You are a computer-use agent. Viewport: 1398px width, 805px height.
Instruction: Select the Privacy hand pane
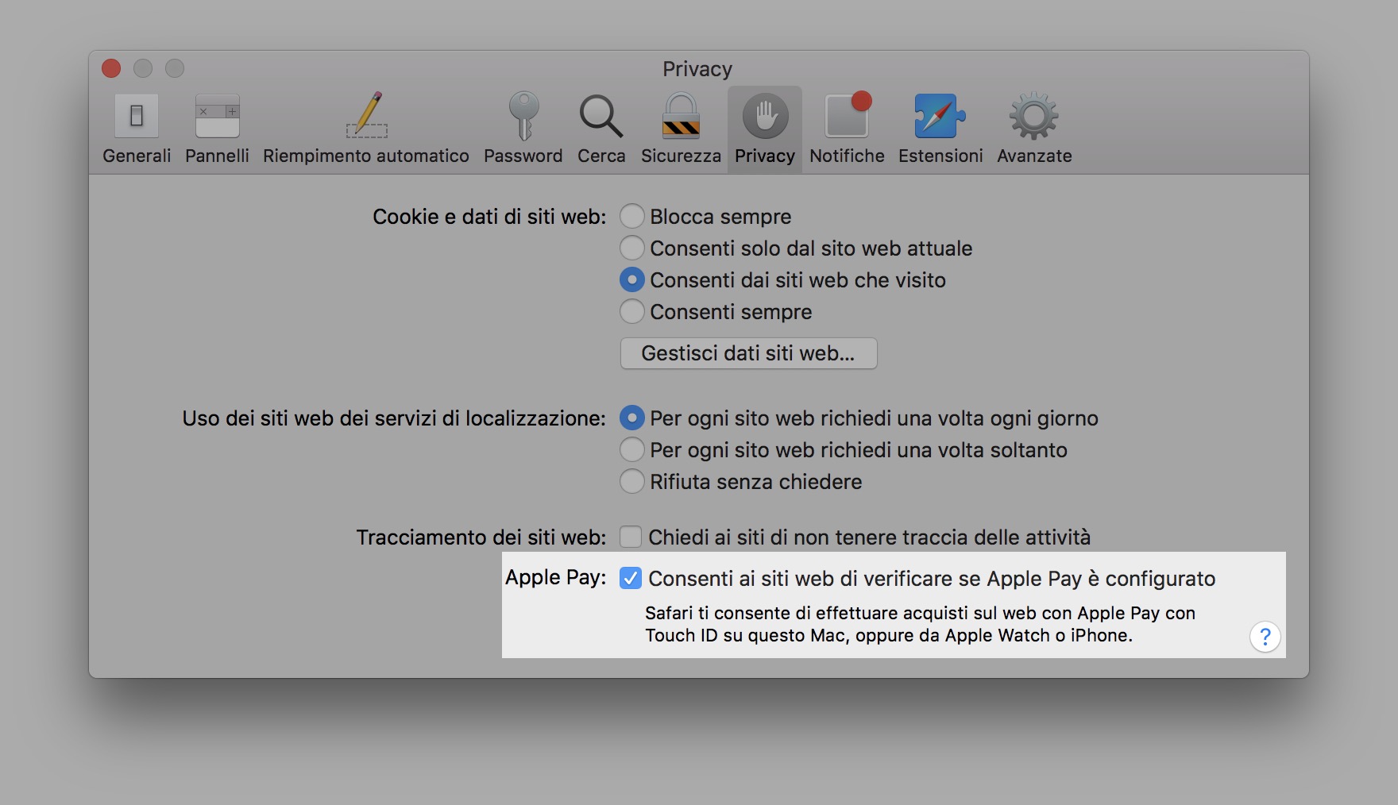[x=765, y=129]
